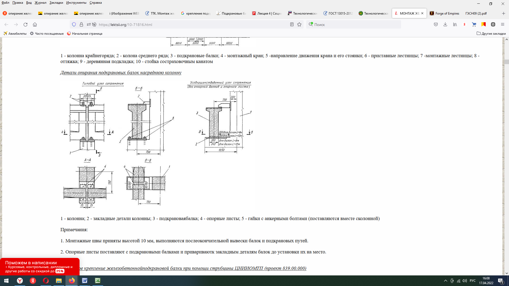Click the crane beam support diagram image
The height and width of the screenshot is (286, 509).
pos(156,145)
